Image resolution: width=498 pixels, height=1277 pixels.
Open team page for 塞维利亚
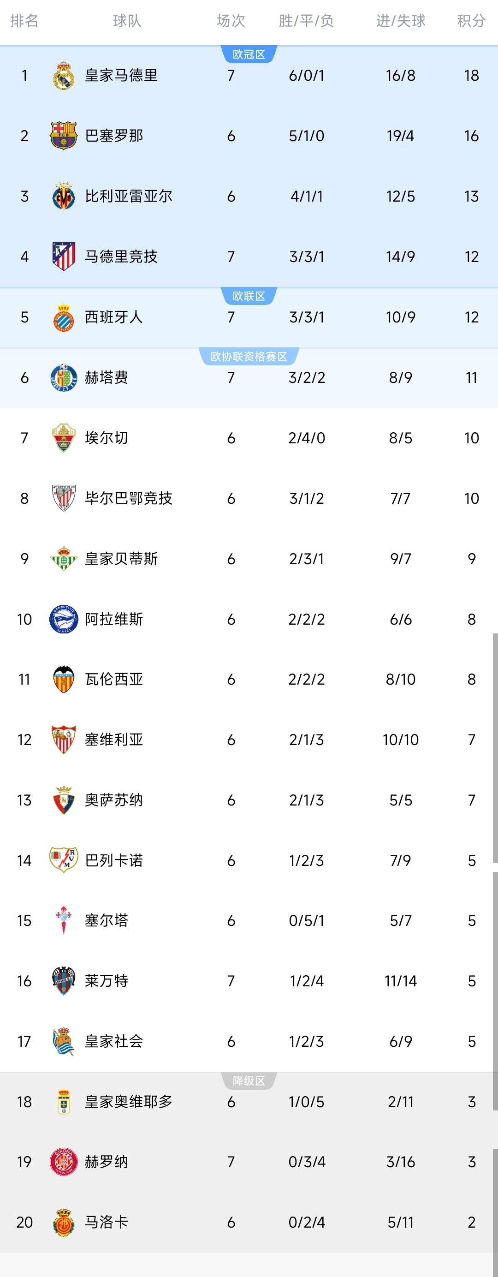click(114, 740)
